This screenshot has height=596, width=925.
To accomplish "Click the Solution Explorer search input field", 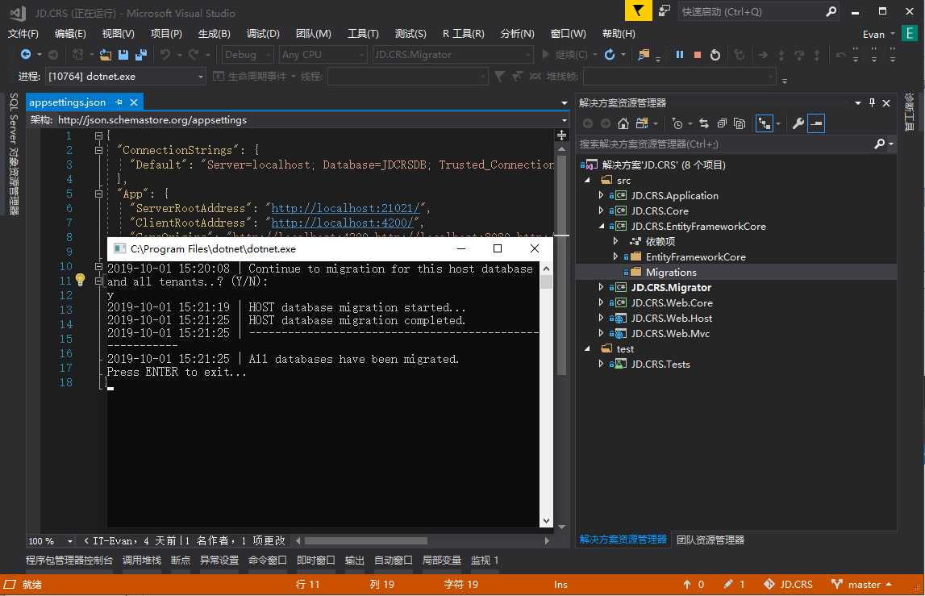I will (724, 144).
